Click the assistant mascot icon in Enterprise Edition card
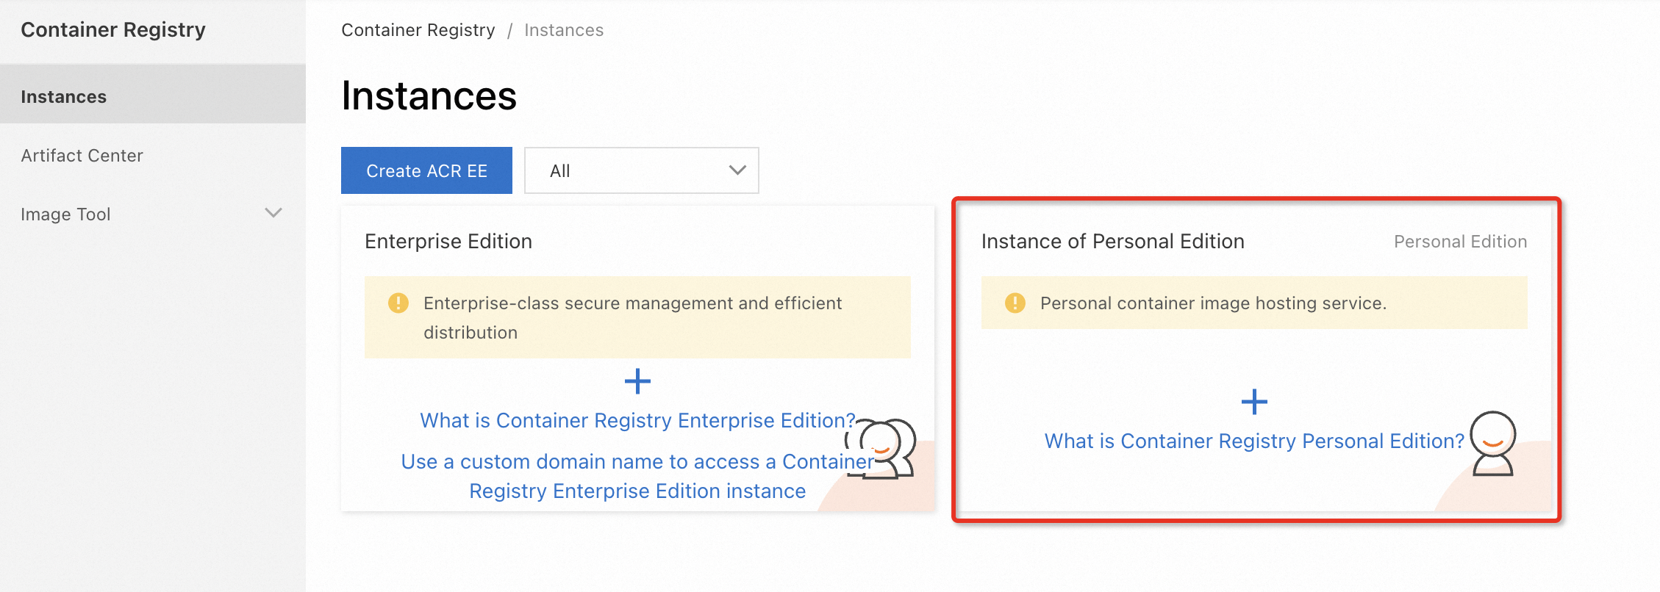 pyautogui.click(x=881, y=449)
